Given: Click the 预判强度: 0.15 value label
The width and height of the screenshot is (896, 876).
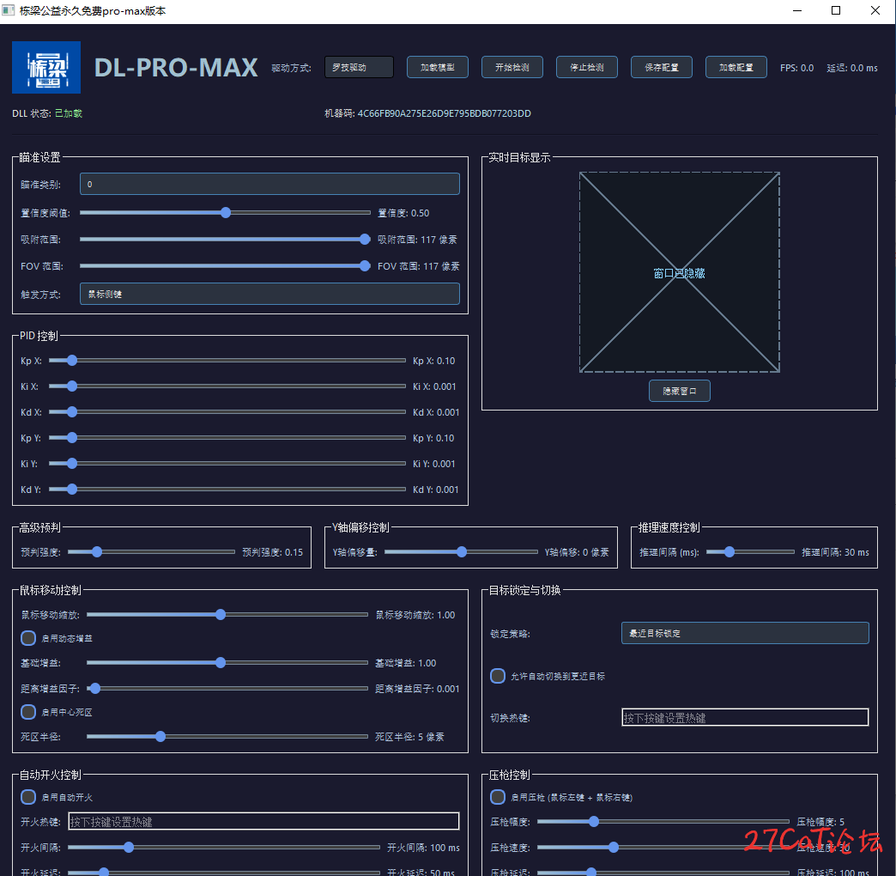Looking at the screenshot, I should 273,551.
